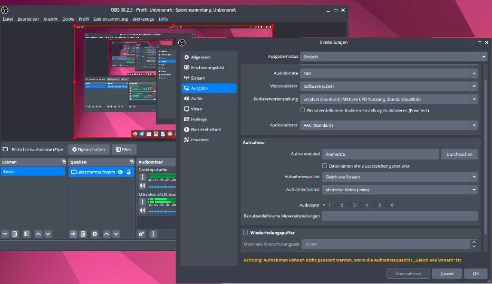Click Übernehmen button in settings
Image resolution: width=492 pixels, height=284 pixels.
point(408,273)
